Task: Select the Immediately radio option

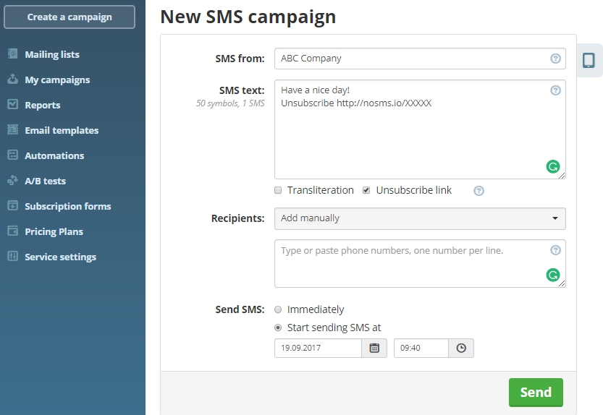Action: click(278, 309)
